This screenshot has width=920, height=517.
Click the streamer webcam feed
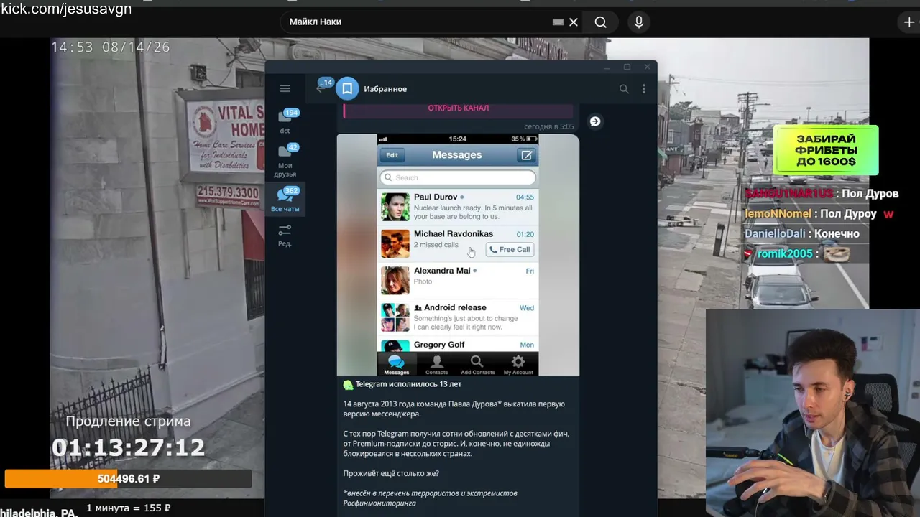(813, 413)
